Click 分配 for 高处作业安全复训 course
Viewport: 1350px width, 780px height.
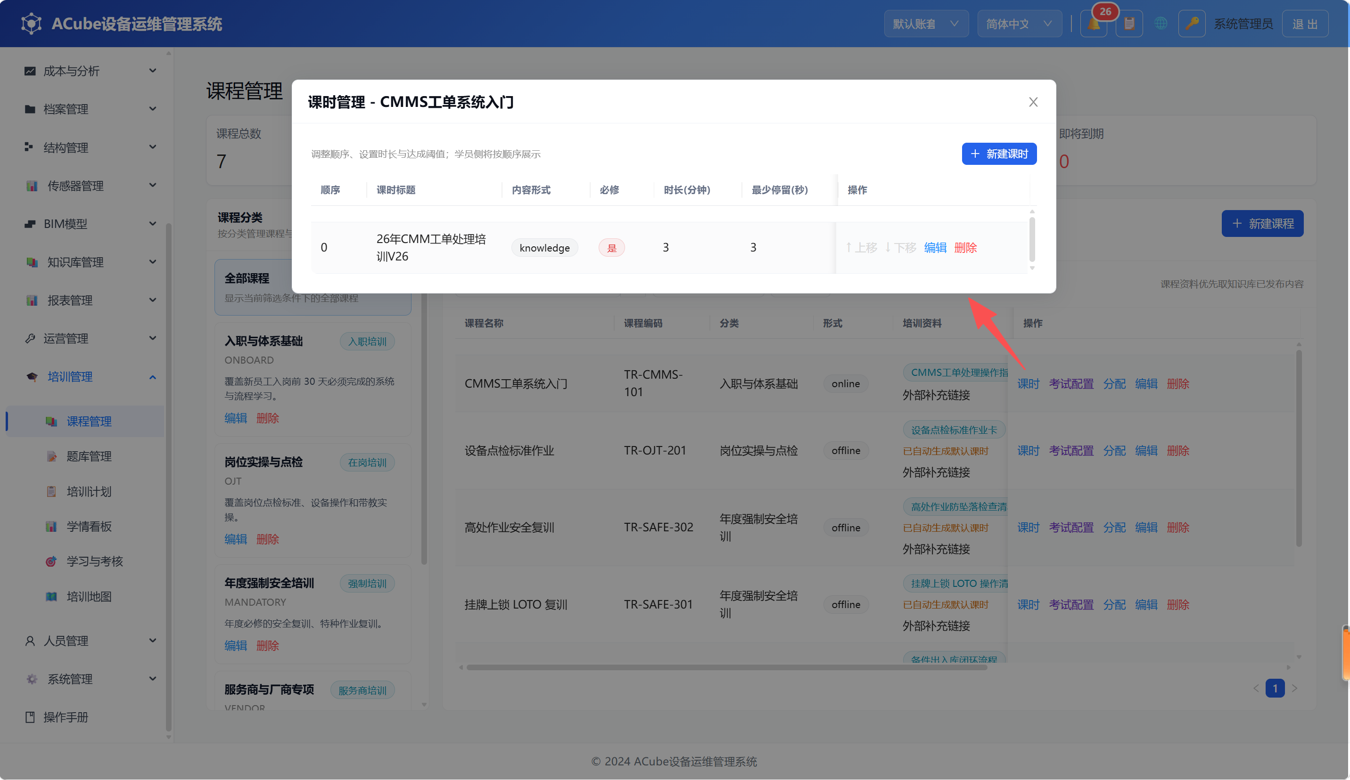point(1114,528)
